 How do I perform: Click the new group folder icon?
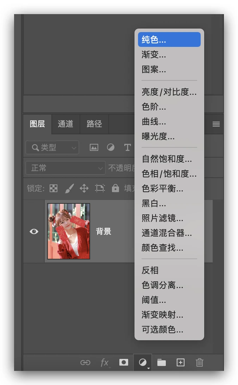[162, 362]
